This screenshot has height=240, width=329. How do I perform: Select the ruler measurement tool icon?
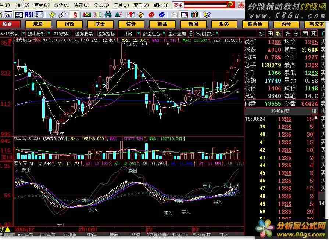tap(62, 14)
